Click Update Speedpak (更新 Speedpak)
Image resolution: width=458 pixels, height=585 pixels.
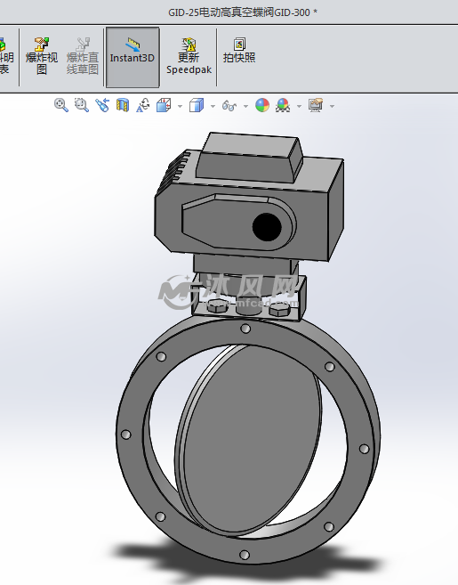189,56
